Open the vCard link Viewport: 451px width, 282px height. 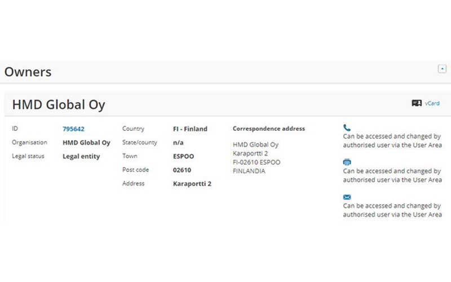coord(432,104)
